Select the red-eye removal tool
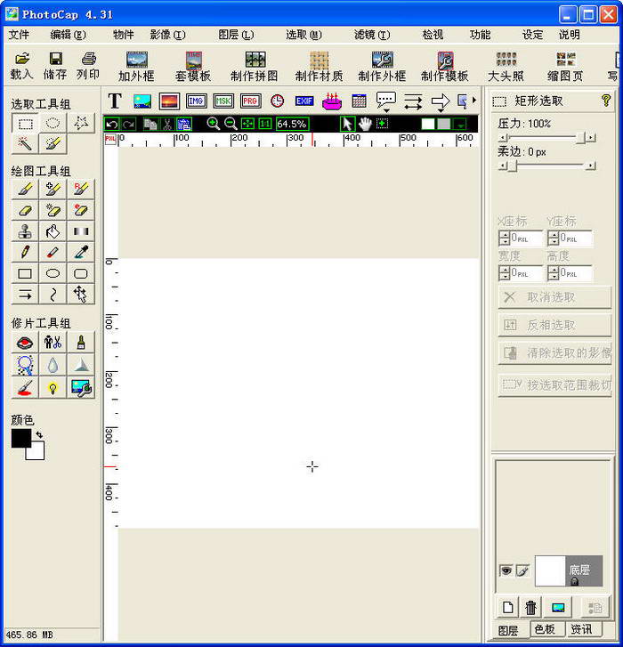The image size is (623, 647). click(x=25, y=342)
